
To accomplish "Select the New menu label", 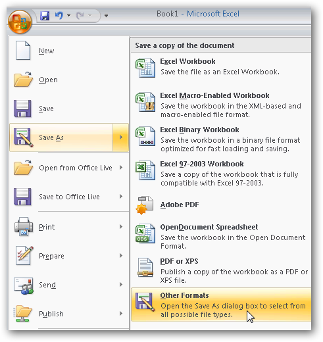I will [x=46, y=51].
